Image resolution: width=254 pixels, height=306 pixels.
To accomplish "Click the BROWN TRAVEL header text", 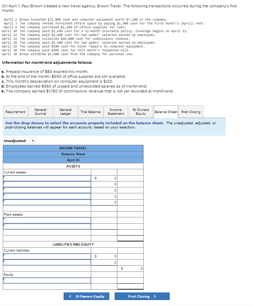I will 73,148.
